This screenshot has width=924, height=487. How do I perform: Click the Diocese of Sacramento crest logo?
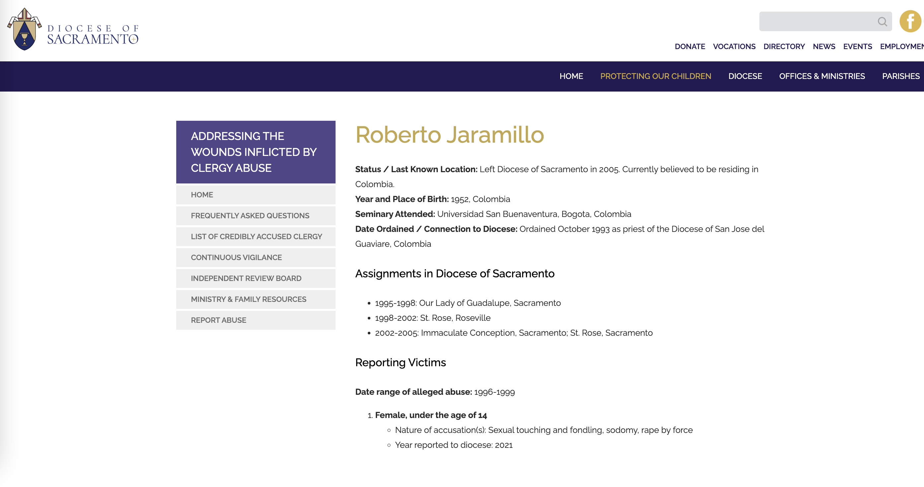point(24,30)
